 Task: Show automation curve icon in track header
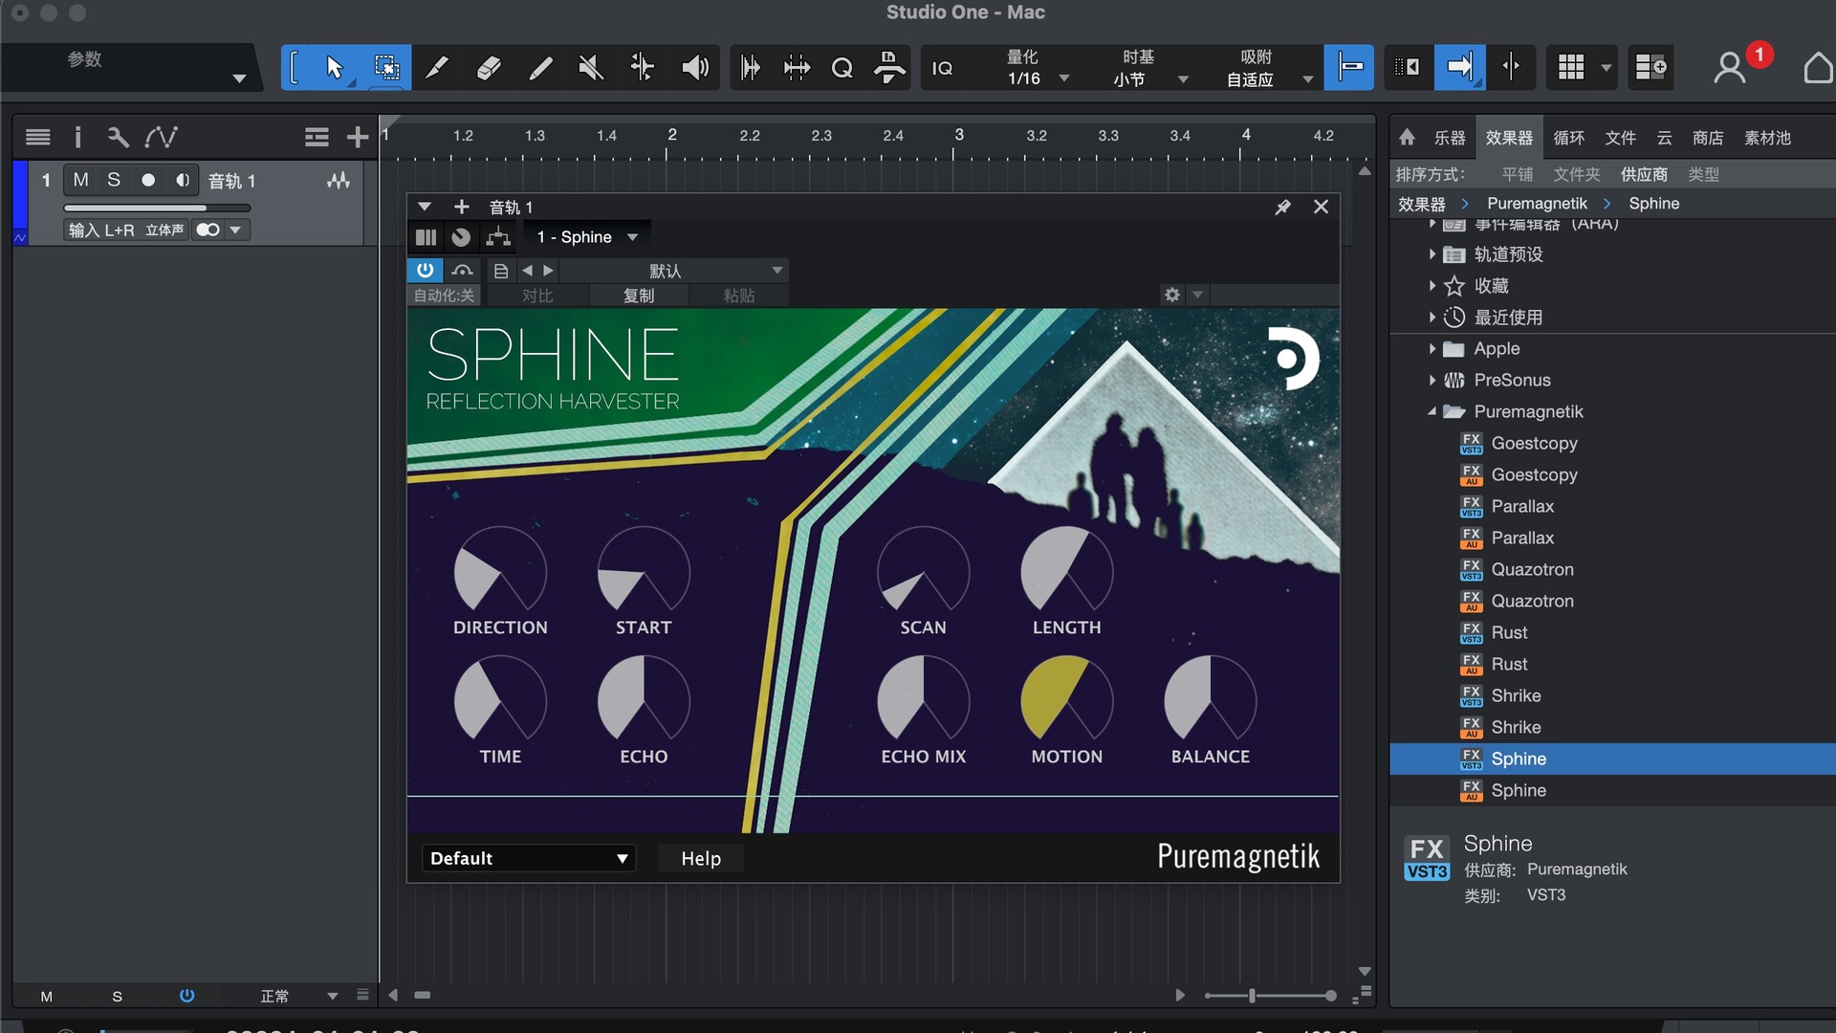(x=161, y=138)
